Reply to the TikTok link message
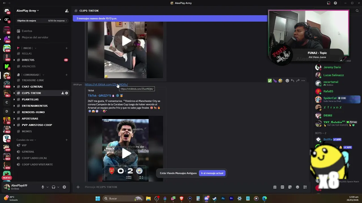The image size is (362, 203). pos(292,81)
